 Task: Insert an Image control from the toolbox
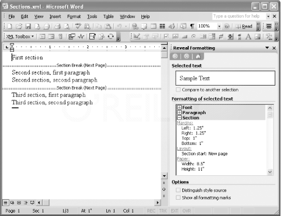pos(257,37)
